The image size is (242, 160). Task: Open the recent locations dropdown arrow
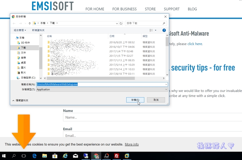(x=25, y=23)
